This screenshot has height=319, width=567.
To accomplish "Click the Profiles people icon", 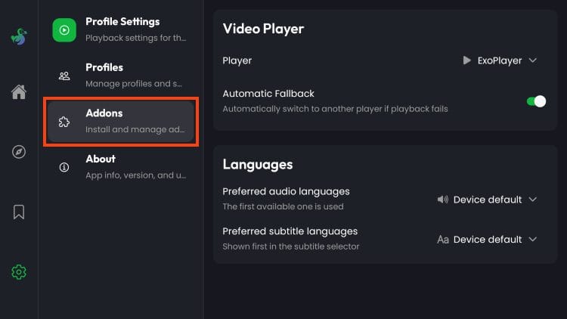I will click(64, 76).
